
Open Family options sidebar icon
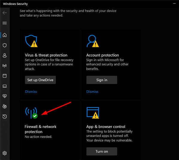point(4,106)
